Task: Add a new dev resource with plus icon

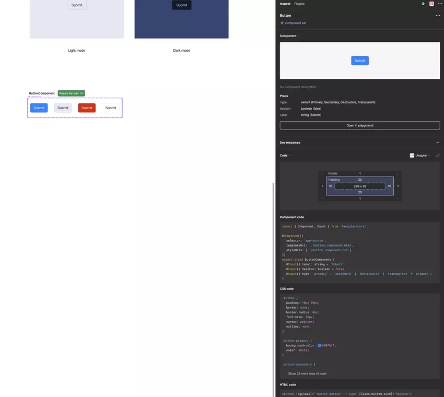Action: click(438, 143)
